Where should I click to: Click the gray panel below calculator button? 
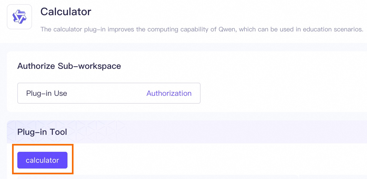coord(158,177)
